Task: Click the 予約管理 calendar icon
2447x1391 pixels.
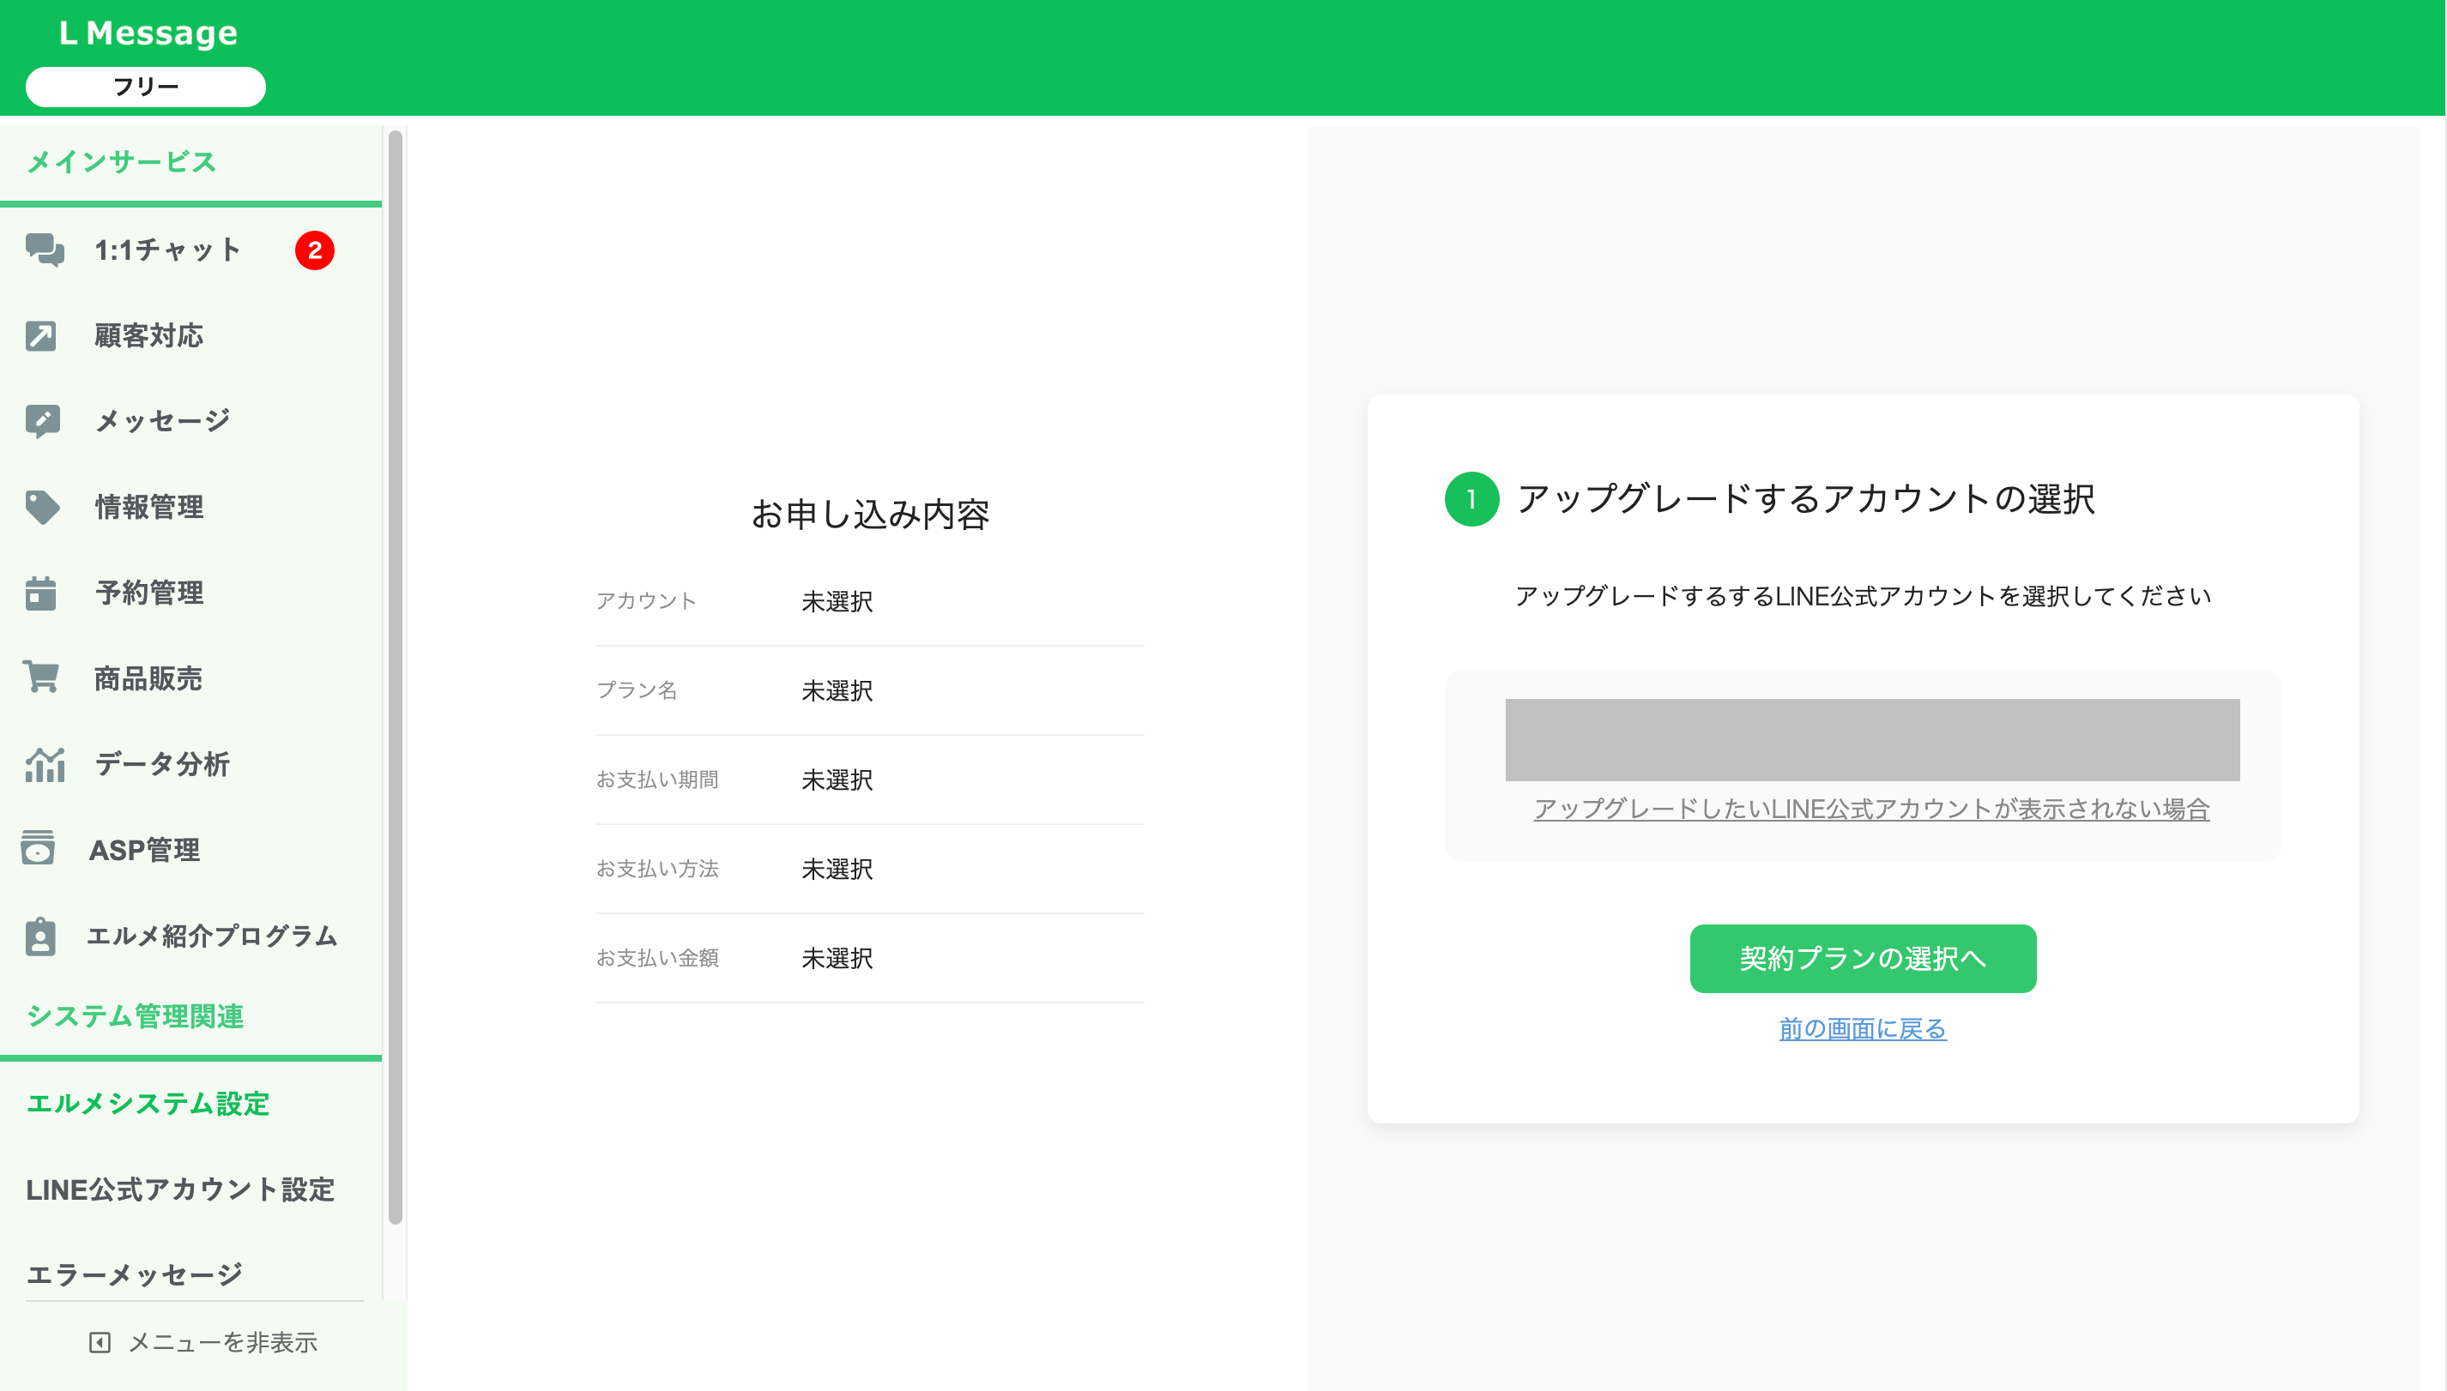Action: coord(40,593)
